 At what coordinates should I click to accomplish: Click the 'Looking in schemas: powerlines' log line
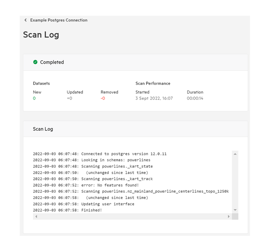point(92,160)
